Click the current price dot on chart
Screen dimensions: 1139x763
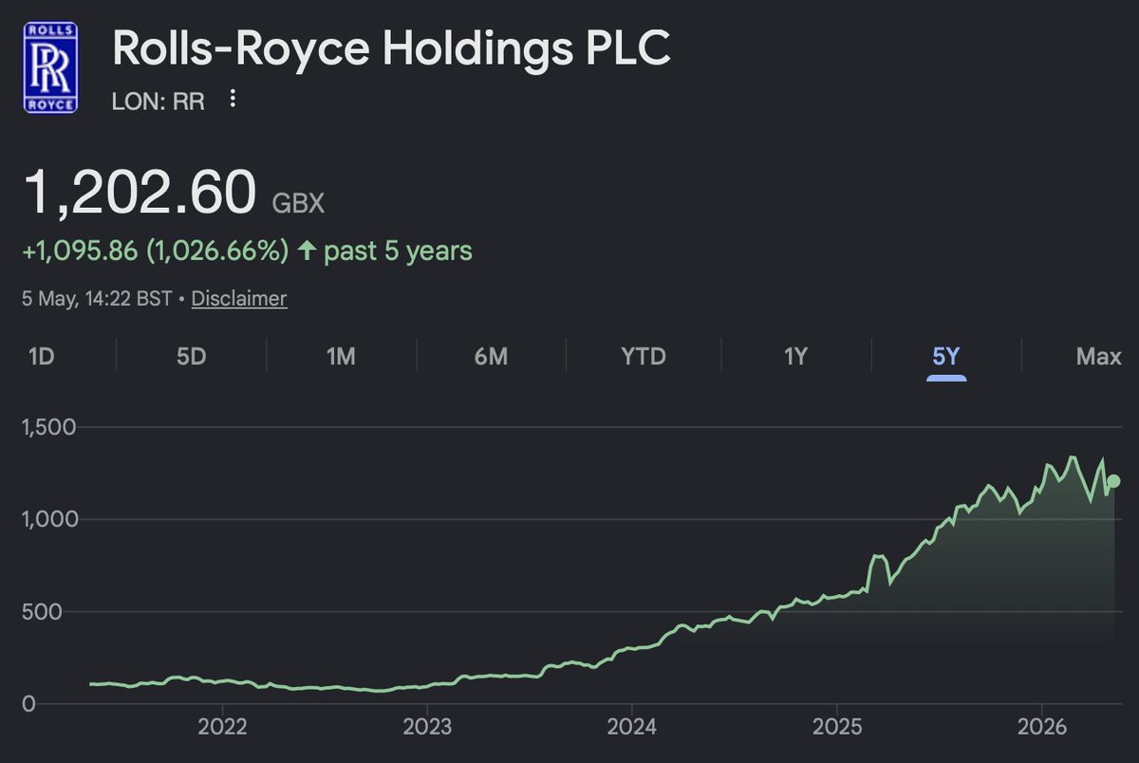pos(1114,482)
